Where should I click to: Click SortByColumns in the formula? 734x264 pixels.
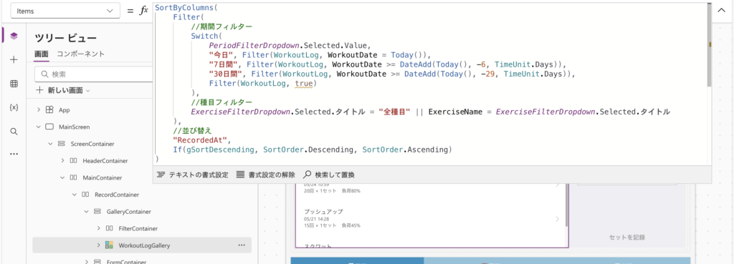[x=184, y=8]
